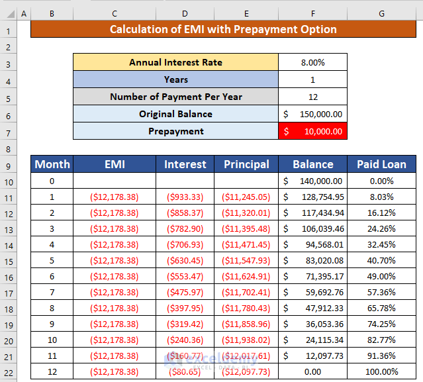Select the $128,754.95 balance cell
Viewport: 423px width, 382px height.
312,197
